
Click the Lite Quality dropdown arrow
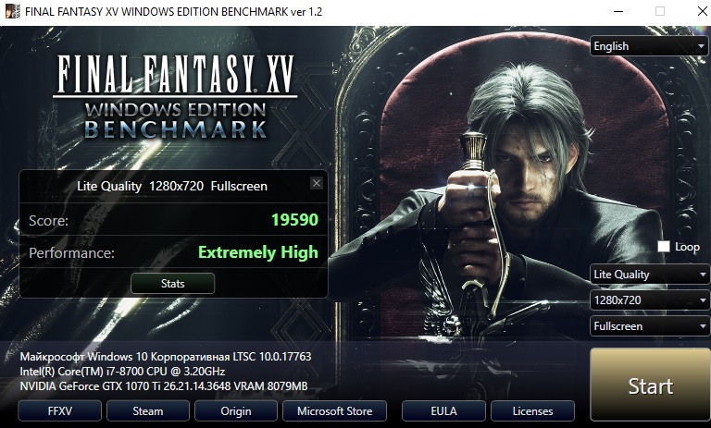pyautogui.click(x=703, y=275)
